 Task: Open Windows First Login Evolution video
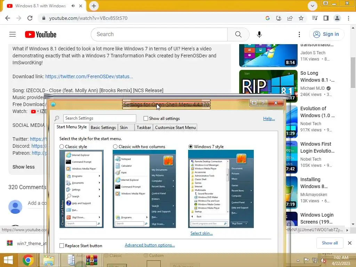coord(317,147)
